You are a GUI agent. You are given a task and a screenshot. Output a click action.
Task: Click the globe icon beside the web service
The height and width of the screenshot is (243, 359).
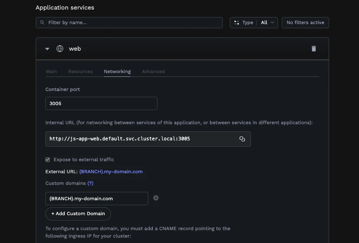60,49
